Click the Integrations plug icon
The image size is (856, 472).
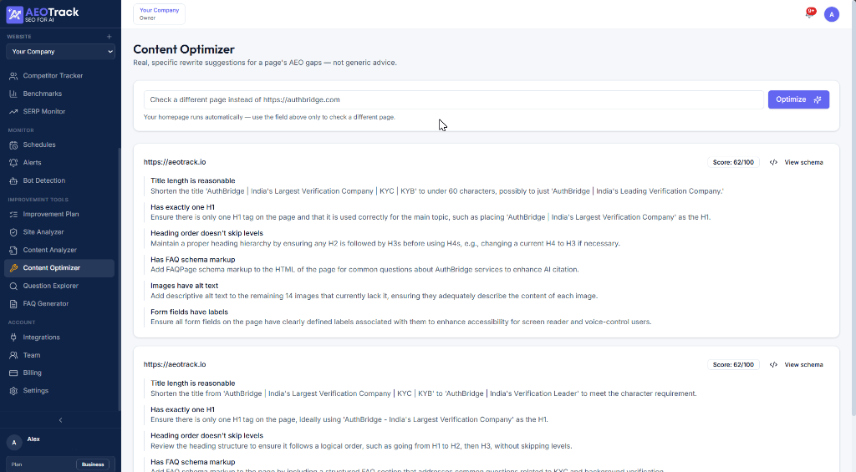pyautogui.click(x=13, y=338)
